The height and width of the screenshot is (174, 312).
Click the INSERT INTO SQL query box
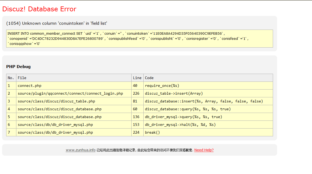pyautogui.click(x=139, y=38)
